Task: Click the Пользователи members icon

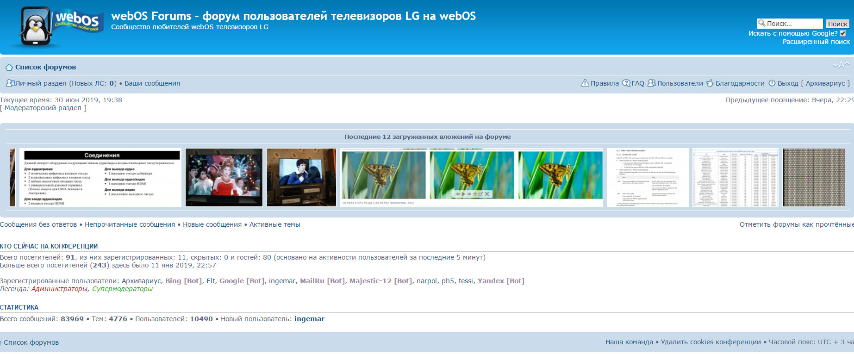Action: coord(651,83)
